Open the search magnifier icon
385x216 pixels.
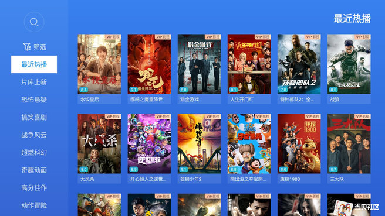(x=34, y=22)
